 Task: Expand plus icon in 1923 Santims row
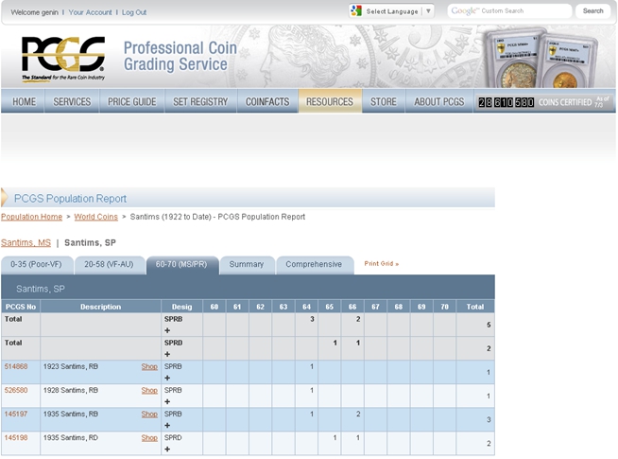[167, 378]
